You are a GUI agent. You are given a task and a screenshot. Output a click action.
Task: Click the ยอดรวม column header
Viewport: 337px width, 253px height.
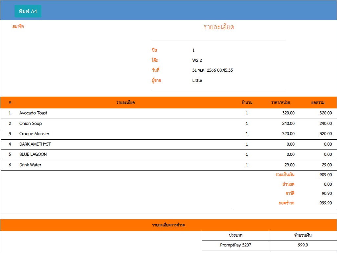pos(318,103)
